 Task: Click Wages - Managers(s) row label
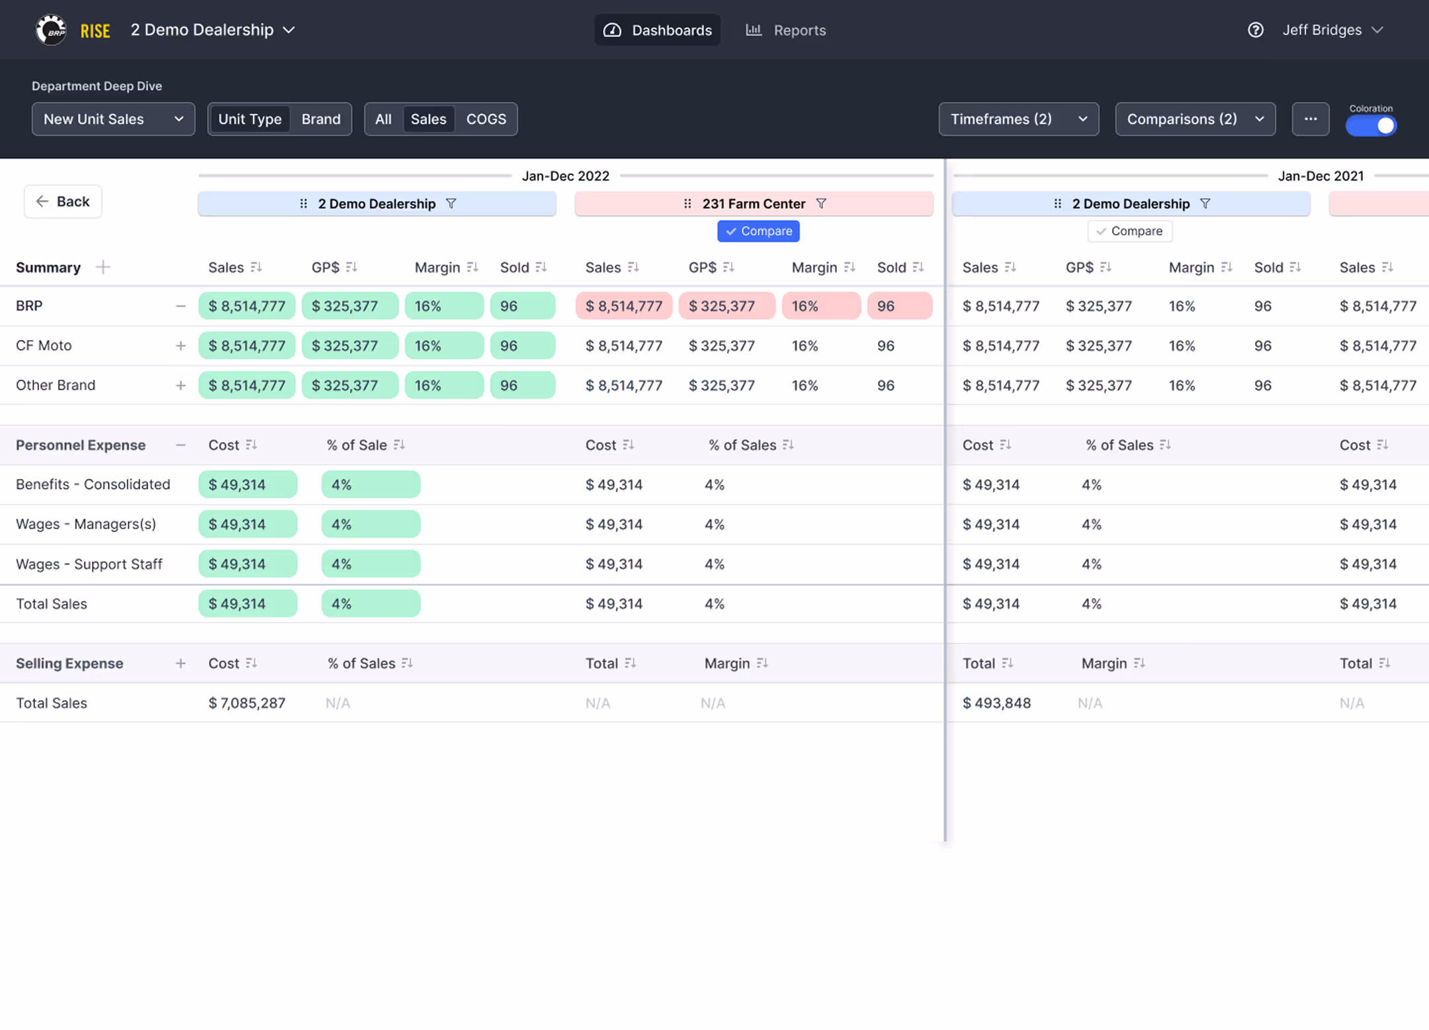coord(86,524)
